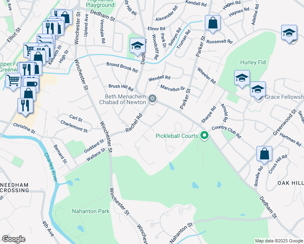The height and width of the screenshot is (244, 304).
Task: Open the Map data ©2025 Google attribution
Action: (279, 241)
